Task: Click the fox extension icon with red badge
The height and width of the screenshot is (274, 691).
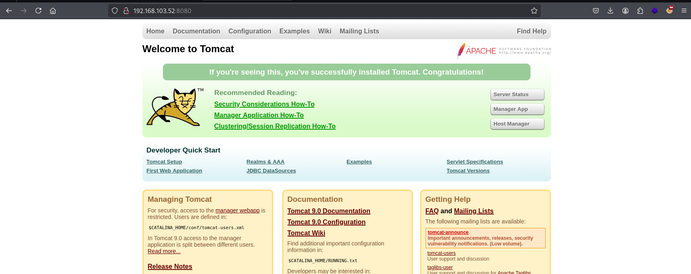Action: point(669,10)
